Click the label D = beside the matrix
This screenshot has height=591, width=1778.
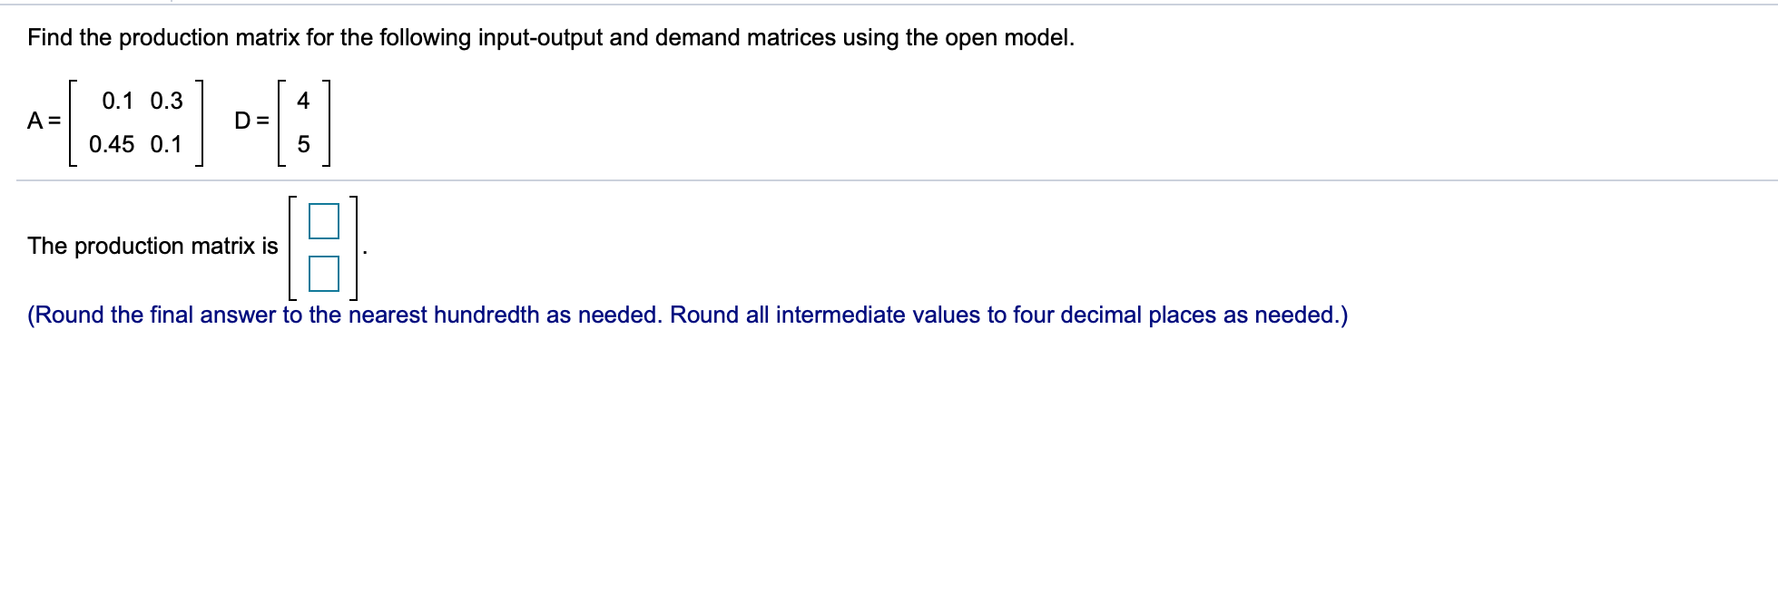pyautogui.click(x=249, y=119)
